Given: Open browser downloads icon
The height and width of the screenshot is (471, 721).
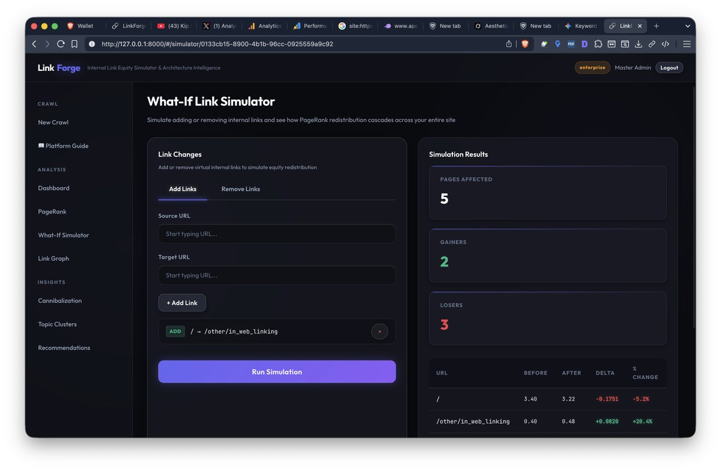Looking at the screenshot, I should (x=638, y=44).
